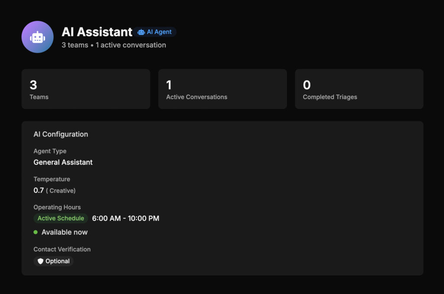
Task: Click the Creative temperature label
Action: pos(60,190)
